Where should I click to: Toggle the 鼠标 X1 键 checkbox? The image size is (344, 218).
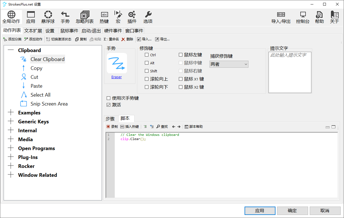pyautogui.click(x=181, y=79)
